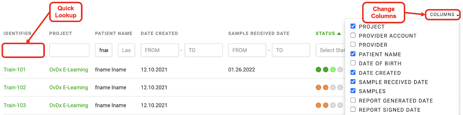Expand the Select Status dropdown
Image resolution: width=463 pixels, height=115 pixels.
point(330,50)
